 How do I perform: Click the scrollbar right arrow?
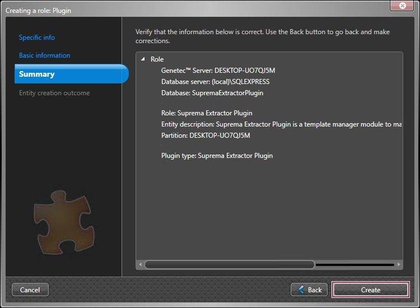399,264
